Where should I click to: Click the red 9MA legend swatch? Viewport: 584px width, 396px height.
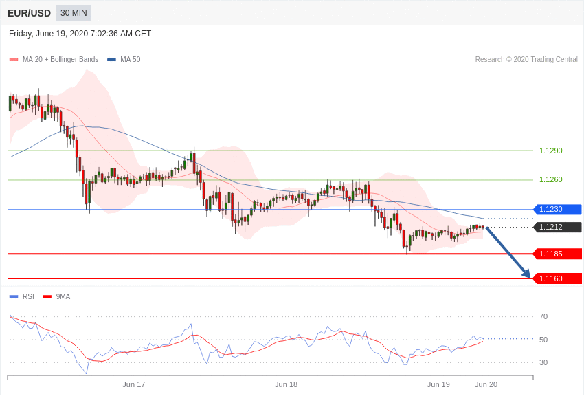click(x=47, y=296)
